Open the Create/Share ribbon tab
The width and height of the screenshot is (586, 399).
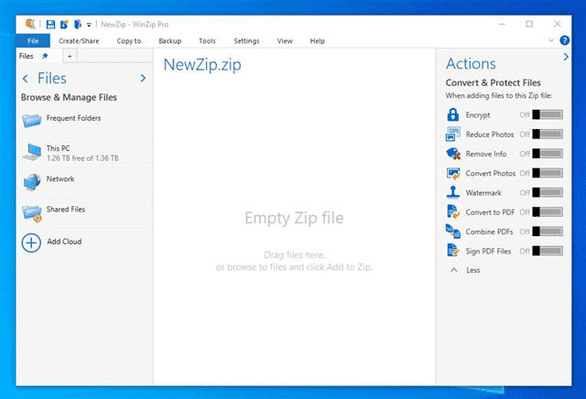79,41
